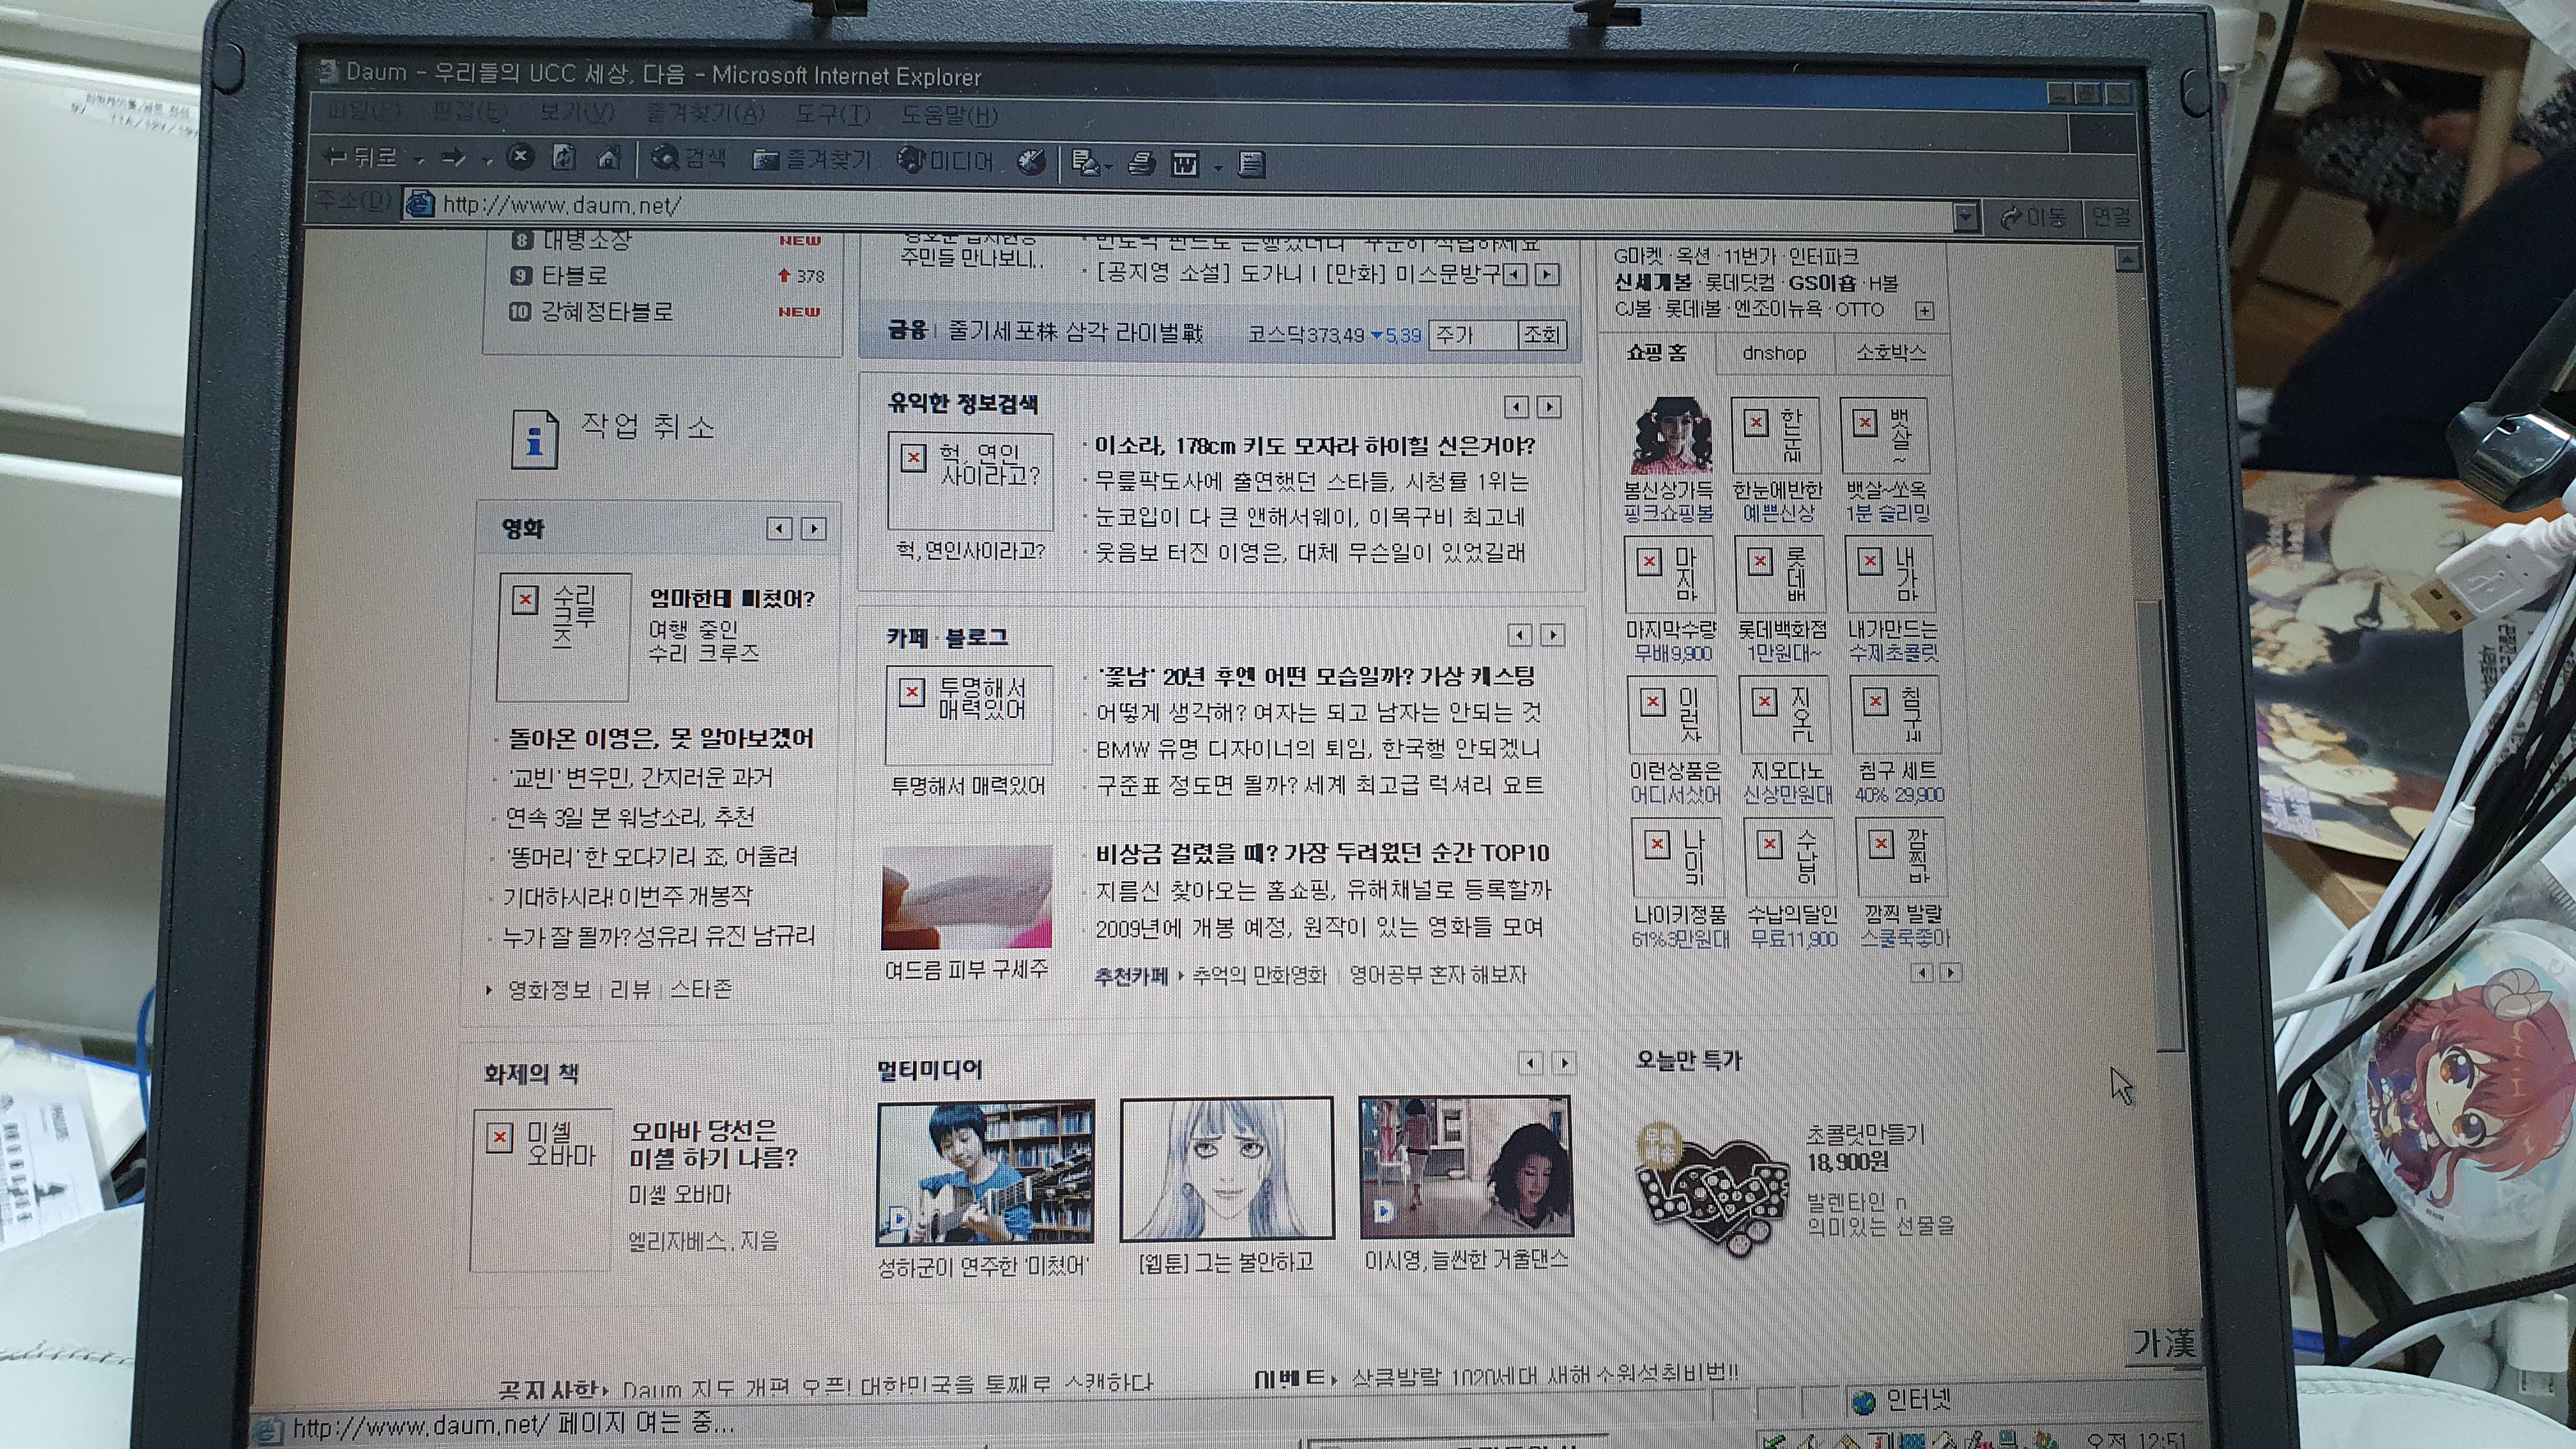Click the Stop loading toolbar icon
Screen dimensions: 2576x1449
[519, 157]
